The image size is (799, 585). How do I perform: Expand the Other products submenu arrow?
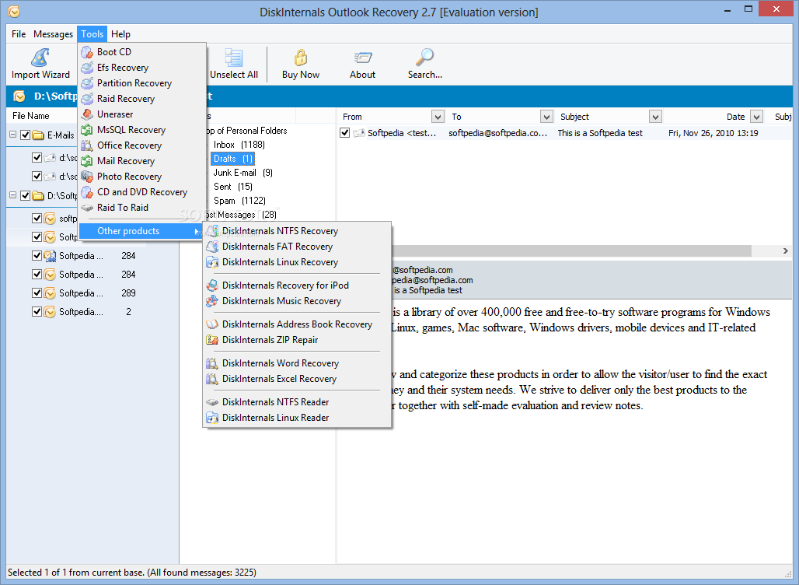(x=196, y=231)
